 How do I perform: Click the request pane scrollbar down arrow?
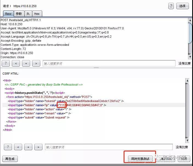(x=190, y=57)
